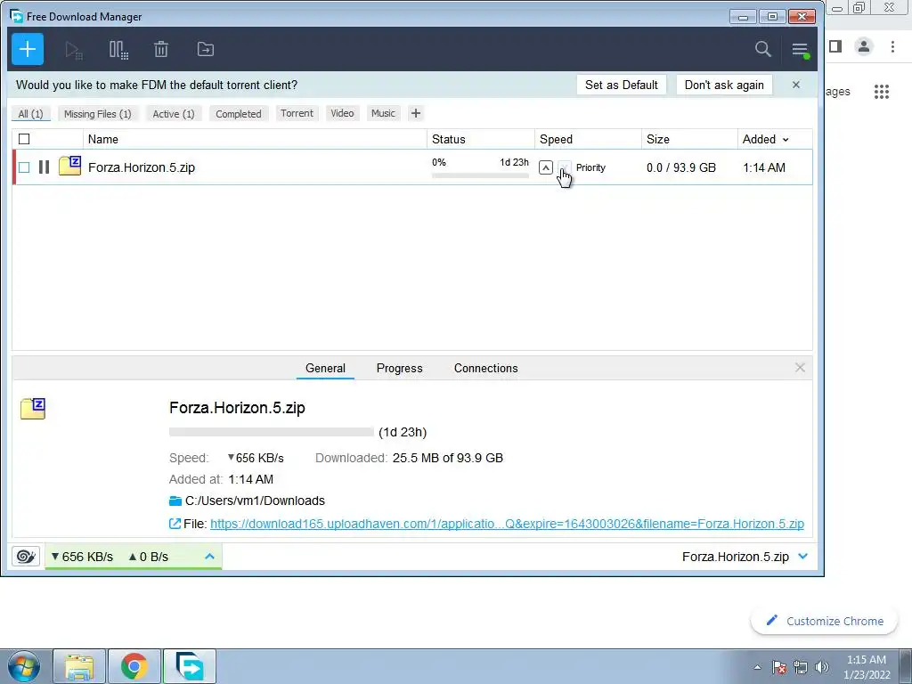Image resolution: width=912 pixels, height=684 pixels.
Task: Click the volume speaker tray icon
Action: click(822, 667)
